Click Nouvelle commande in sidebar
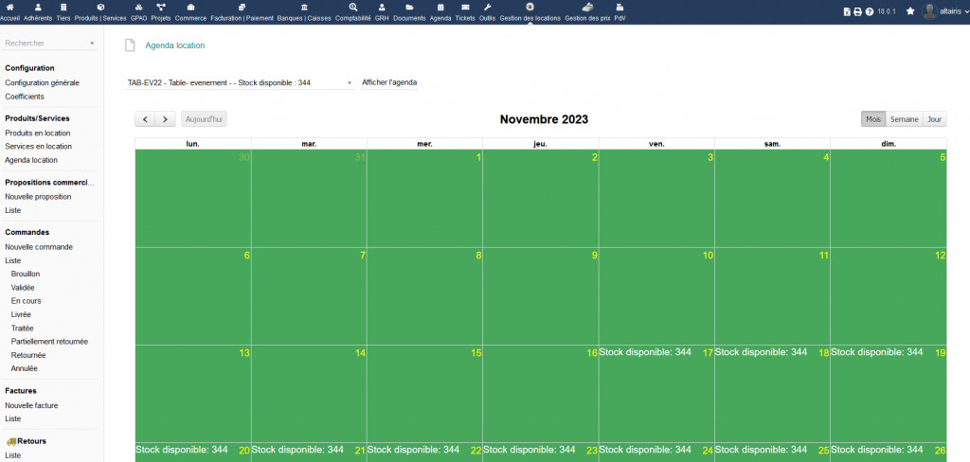Image resolution: width=970 pixels, height=462 pixels. pyautogui.click(x=39, y=247)
